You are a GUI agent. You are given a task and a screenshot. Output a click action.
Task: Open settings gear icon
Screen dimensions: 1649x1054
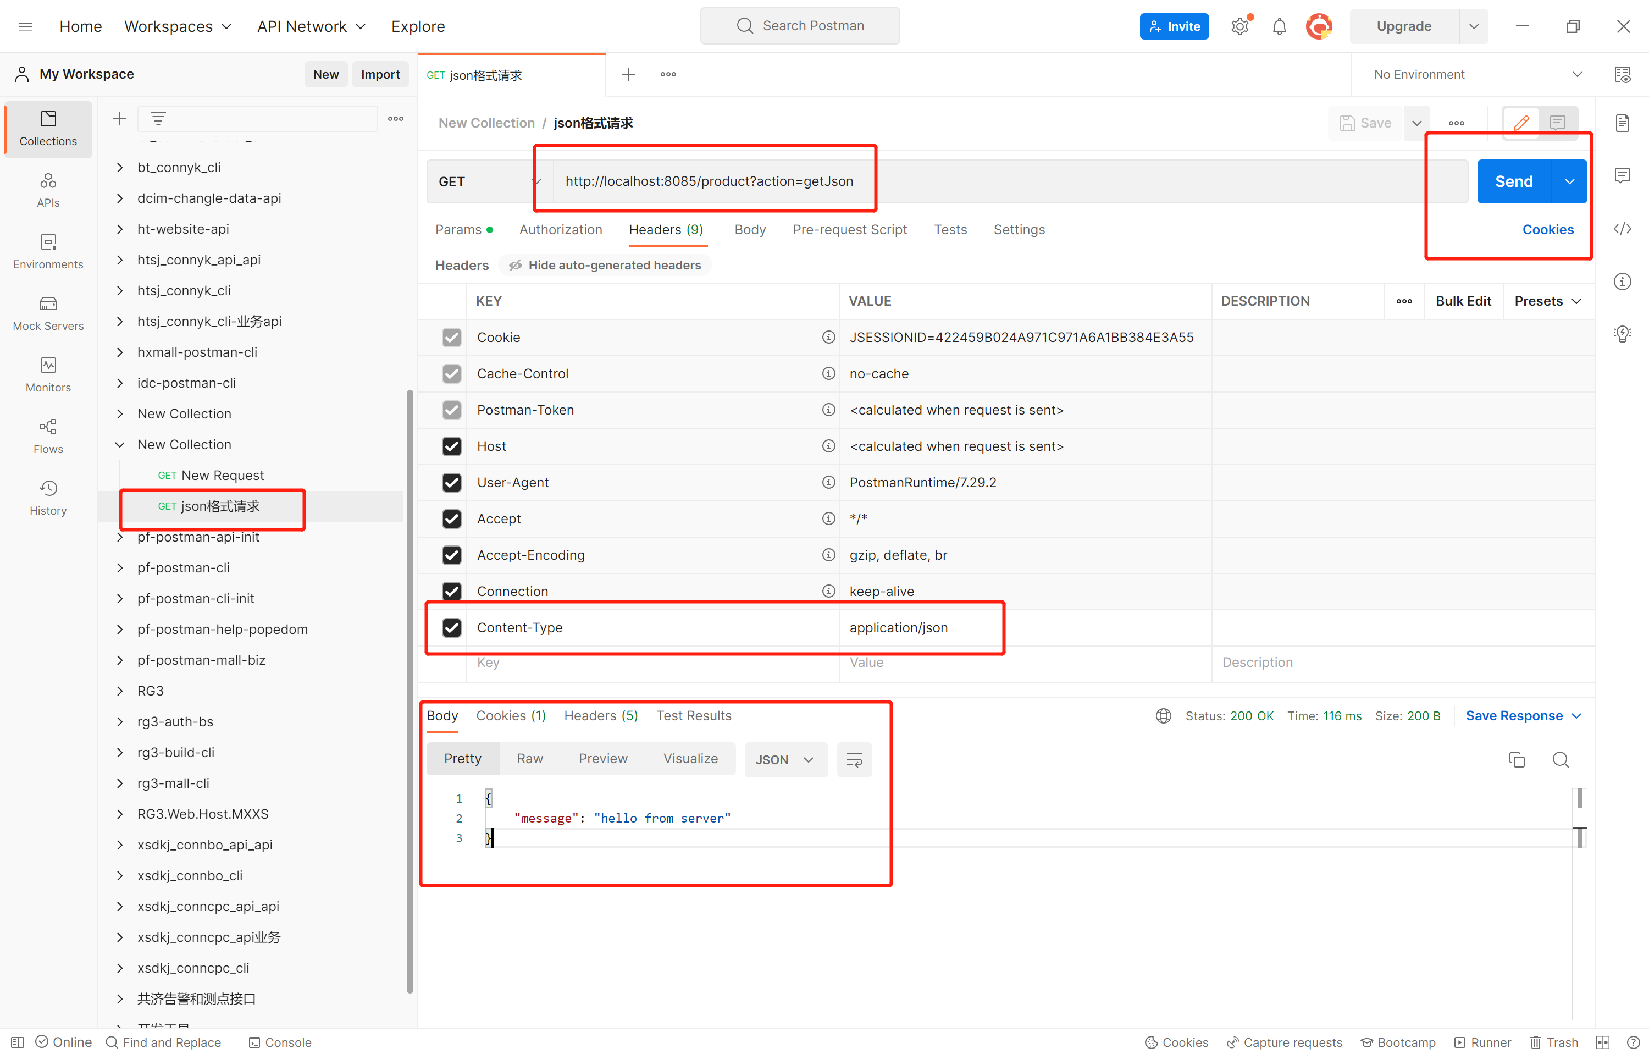[x=1240, y=26]
